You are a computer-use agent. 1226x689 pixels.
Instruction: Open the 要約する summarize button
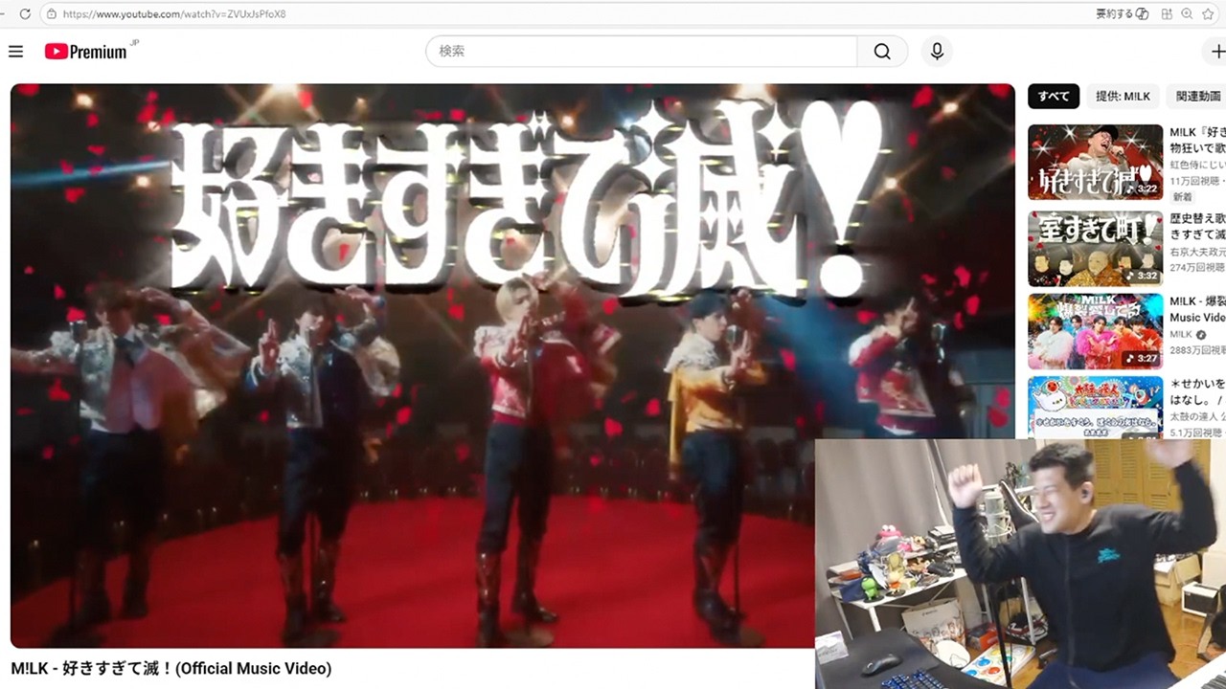pyautogui.click(x=1121, y=14)
